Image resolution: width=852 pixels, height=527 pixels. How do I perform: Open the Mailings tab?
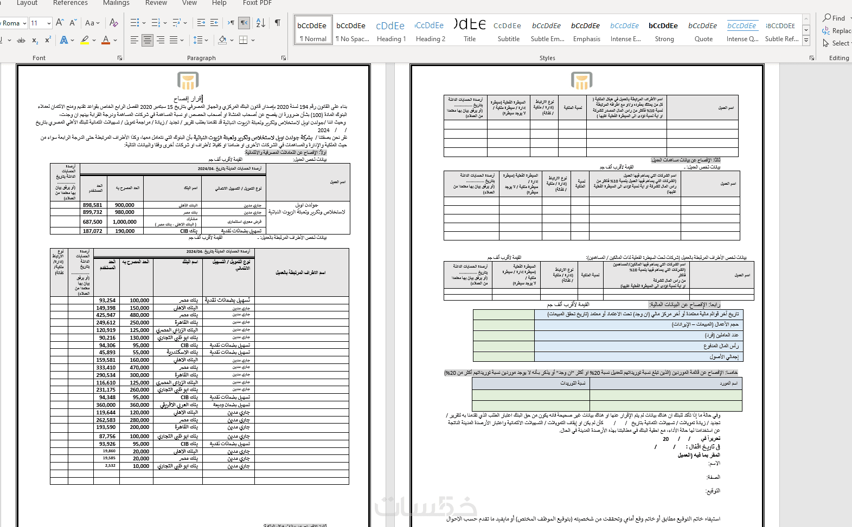tap(116, 3)
